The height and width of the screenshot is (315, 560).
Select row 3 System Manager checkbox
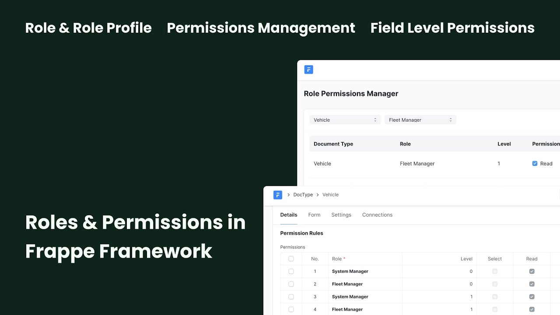tap(291, 297)
